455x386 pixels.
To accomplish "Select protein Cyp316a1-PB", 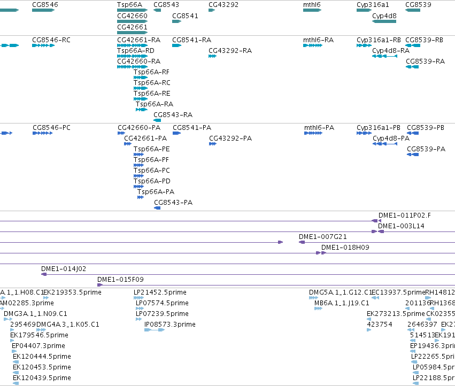I will pos(364,133).
